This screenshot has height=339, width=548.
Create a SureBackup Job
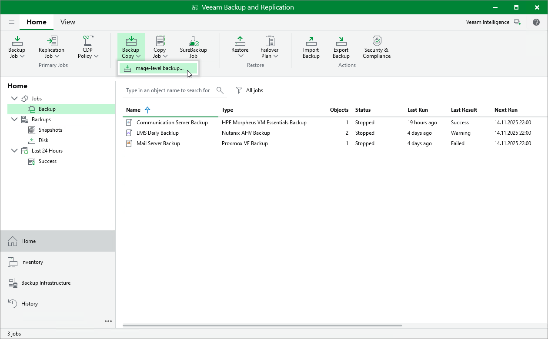pos(193,47)
